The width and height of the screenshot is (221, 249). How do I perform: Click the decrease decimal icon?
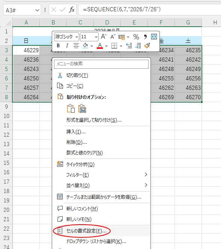[138, 46]
